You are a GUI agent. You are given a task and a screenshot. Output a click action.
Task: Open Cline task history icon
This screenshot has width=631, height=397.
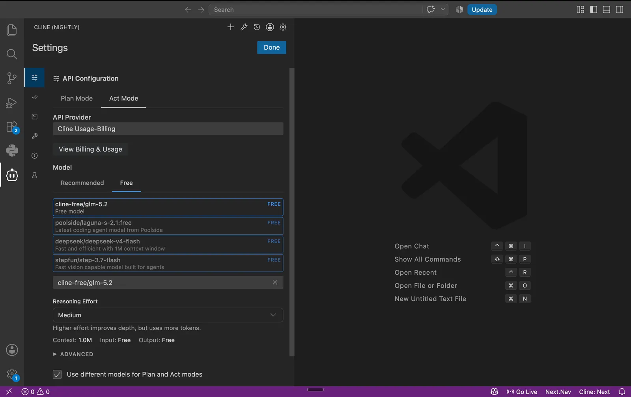tap(257, 27)
